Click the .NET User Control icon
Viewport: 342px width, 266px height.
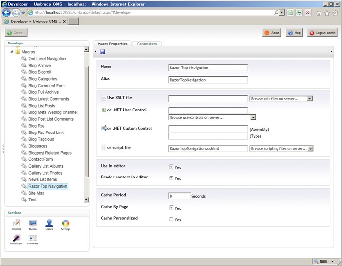[x=104, y=110]
